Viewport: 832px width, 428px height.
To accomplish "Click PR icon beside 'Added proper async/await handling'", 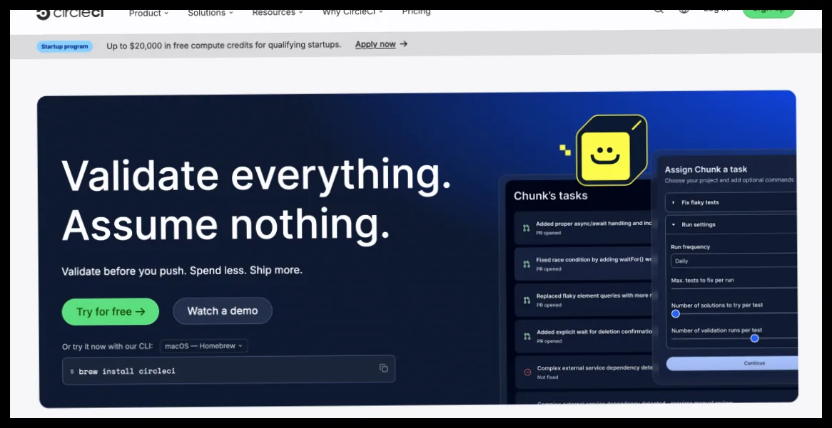I will click(x=527, y=229).
